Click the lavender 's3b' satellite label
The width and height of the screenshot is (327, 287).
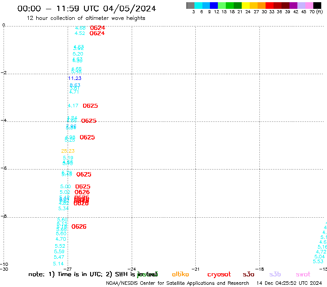point(275,274)
